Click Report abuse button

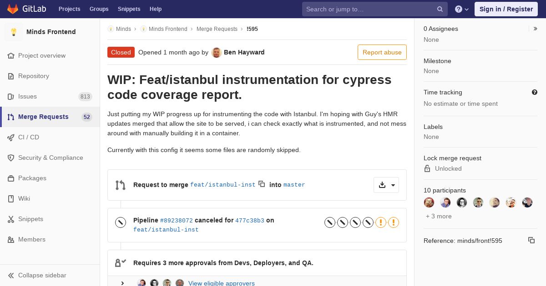click(382, 52)
